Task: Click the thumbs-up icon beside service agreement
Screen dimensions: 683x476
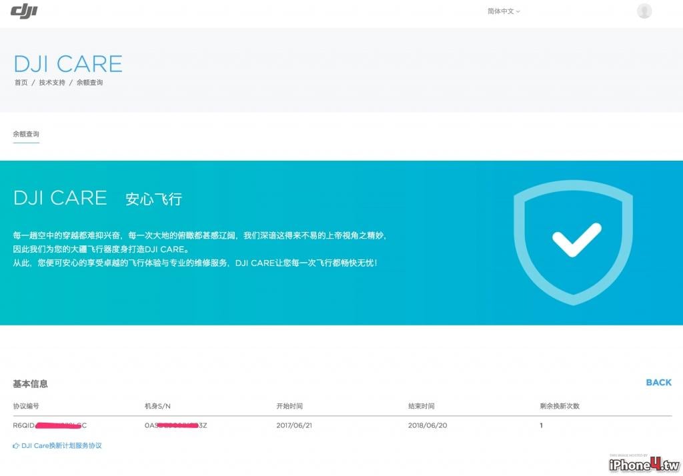Action: pos(16,445)
